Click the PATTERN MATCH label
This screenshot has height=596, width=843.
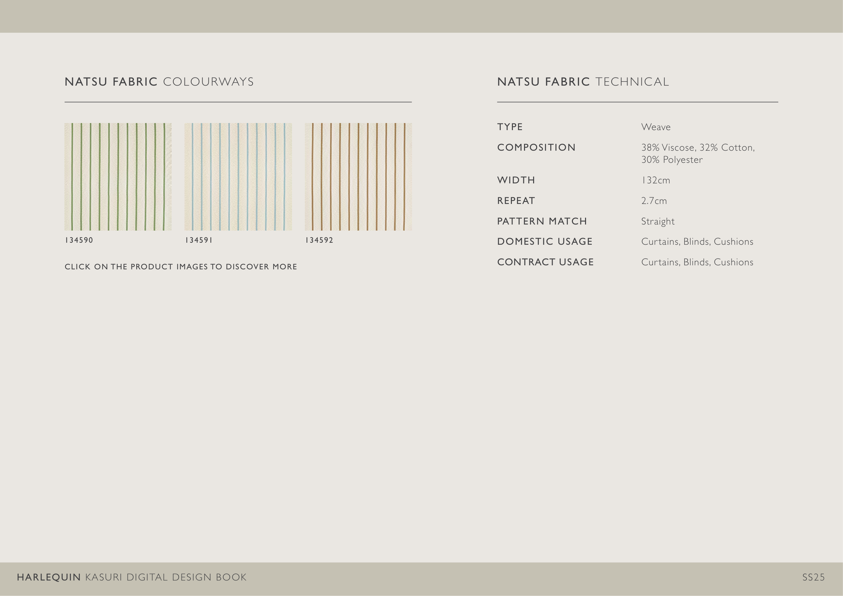click(542, 221)
